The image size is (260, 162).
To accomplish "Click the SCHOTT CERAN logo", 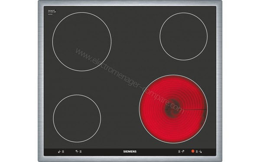I will click(x=52, y=11).
